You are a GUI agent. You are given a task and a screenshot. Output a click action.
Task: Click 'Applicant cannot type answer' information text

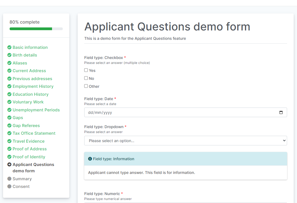point(141,173)
